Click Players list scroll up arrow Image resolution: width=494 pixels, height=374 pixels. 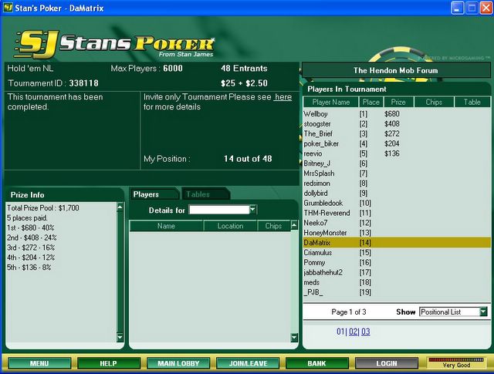coord(294,224)
